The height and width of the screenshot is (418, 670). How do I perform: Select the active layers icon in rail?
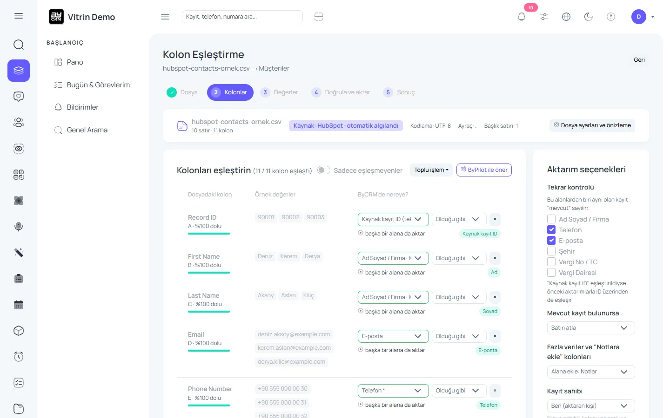click(x=19, y=71)
